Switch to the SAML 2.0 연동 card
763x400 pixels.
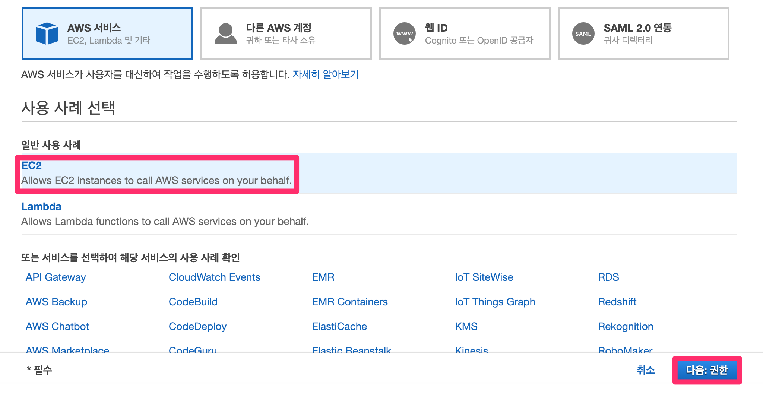(643, 33)
